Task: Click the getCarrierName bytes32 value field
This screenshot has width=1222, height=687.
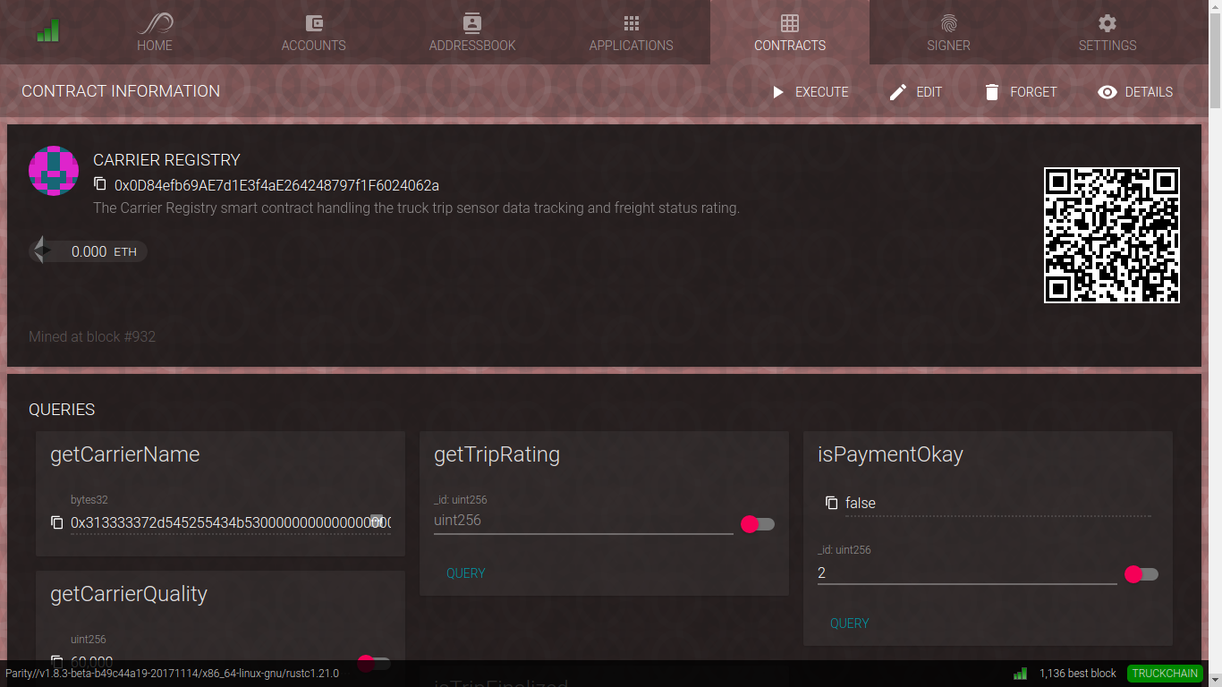Action: coord(231,522)
